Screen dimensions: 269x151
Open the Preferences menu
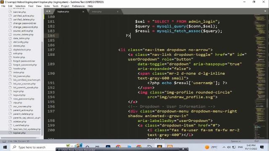tap(79, 6)
